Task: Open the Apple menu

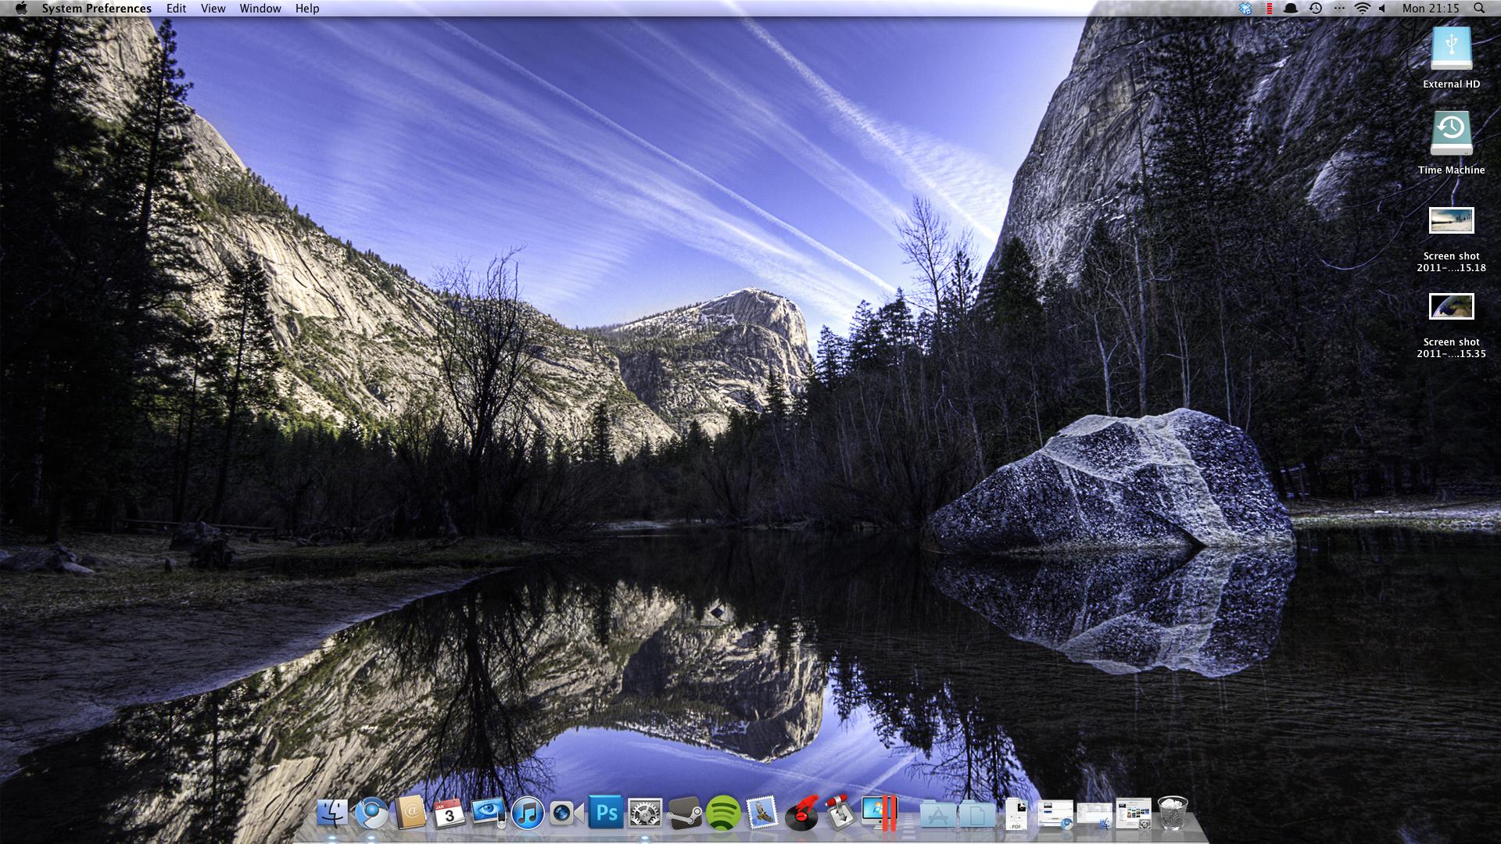Action: tap(21, 9)
